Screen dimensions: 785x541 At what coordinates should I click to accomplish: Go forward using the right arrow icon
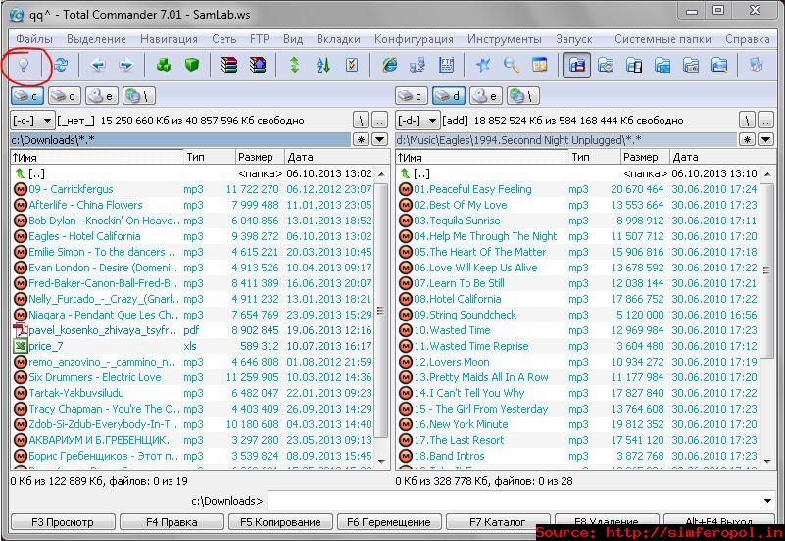pos(126,65)
